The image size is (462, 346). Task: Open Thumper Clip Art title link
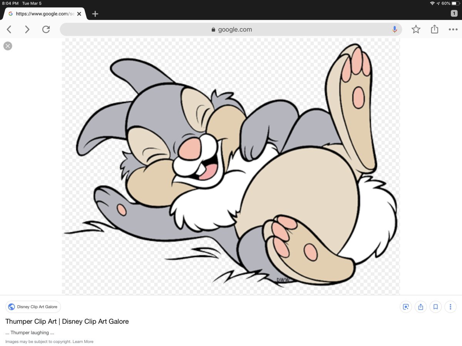click(67, 321)
